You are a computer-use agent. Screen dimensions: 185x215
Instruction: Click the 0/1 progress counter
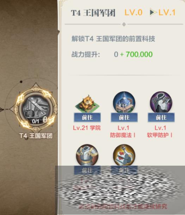pyautogui.click(x=36, y=121)
